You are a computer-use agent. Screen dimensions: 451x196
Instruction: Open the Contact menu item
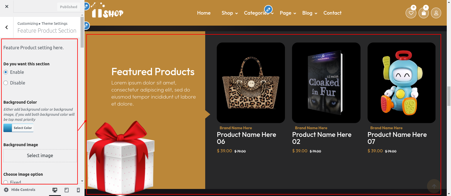point(332,13)
